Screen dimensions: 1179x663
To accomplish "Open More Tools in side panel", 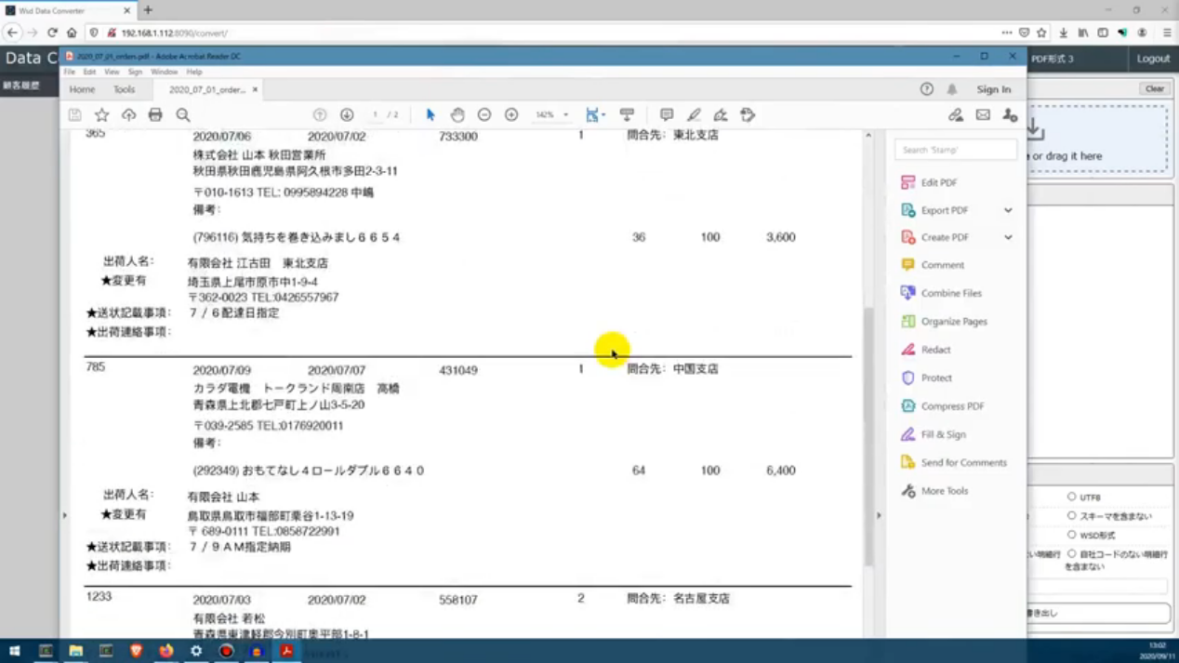I will [x=944, y=491].
